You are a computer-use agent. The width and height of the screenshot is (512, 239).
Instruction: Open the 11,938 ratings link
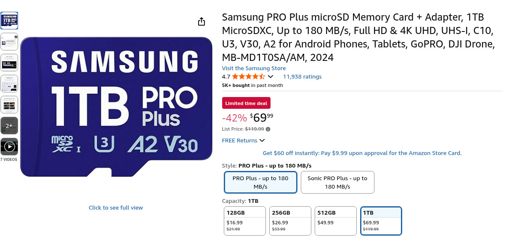pos(302,76)
